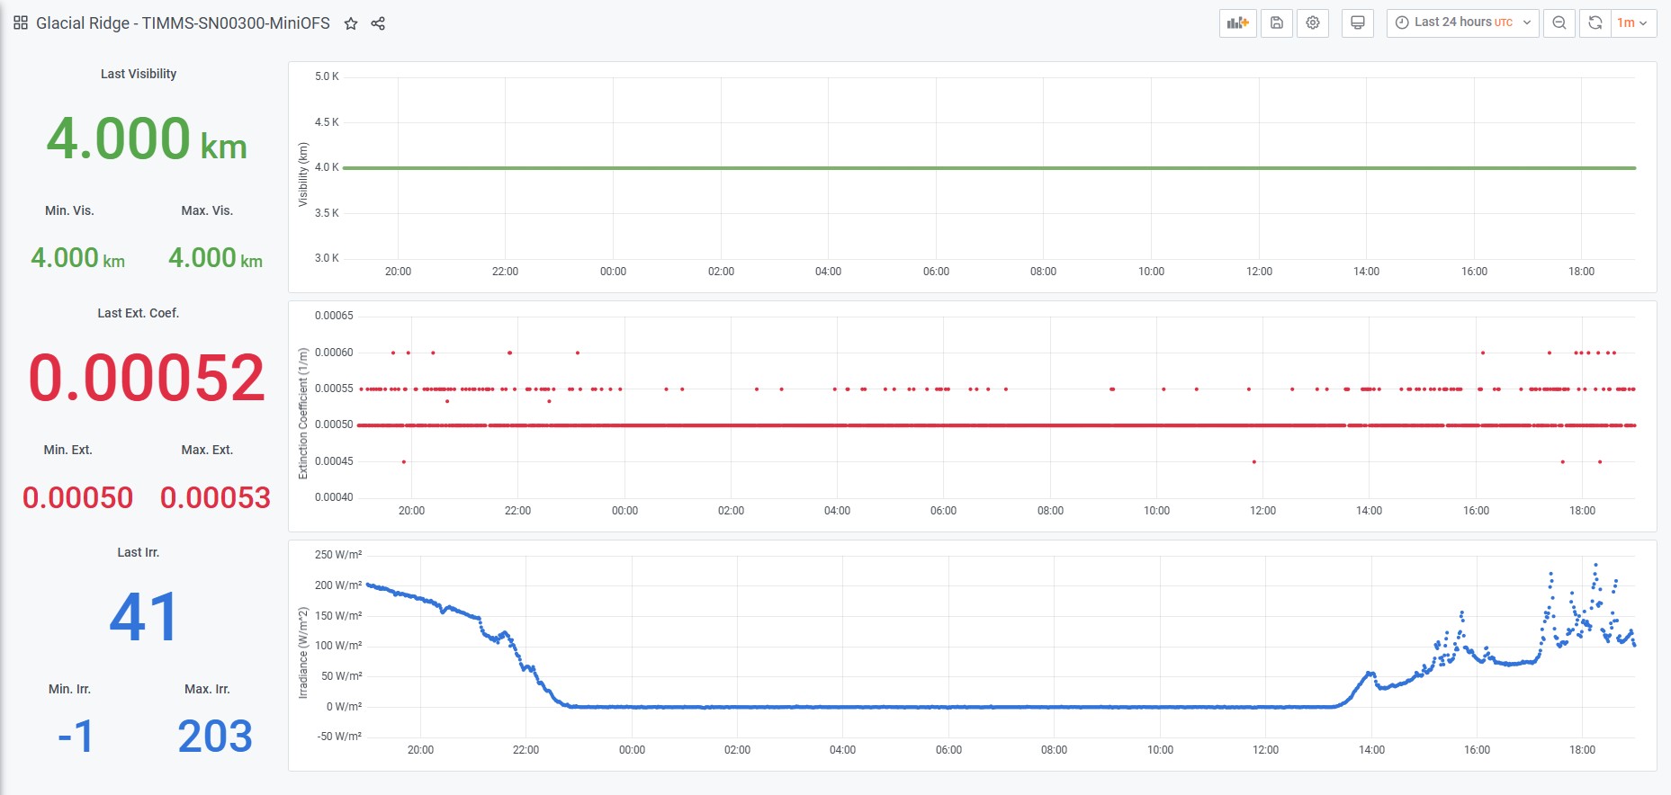The image size is (1671, 795).
Task: Click the Add panel chart icon
Action: pos(1238,23)
